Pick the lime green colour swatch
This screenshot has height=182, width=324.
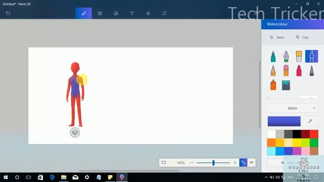(305, 143)
